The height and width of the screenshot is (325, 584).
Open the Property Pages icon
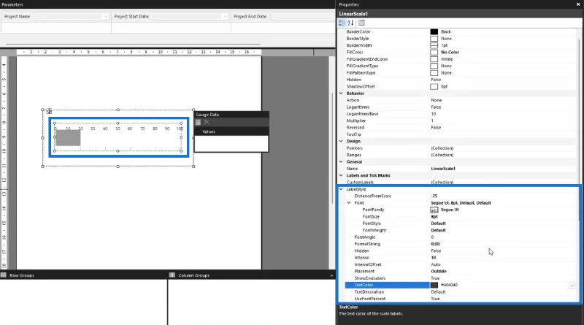[361, 23]
